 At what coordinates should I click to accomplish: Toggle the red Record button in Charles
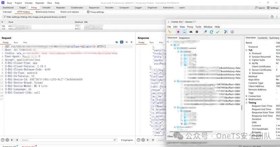coord(178,32)
